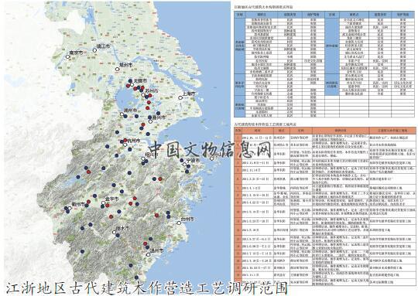Click the 丽水市 white city marker

point(114,232)
